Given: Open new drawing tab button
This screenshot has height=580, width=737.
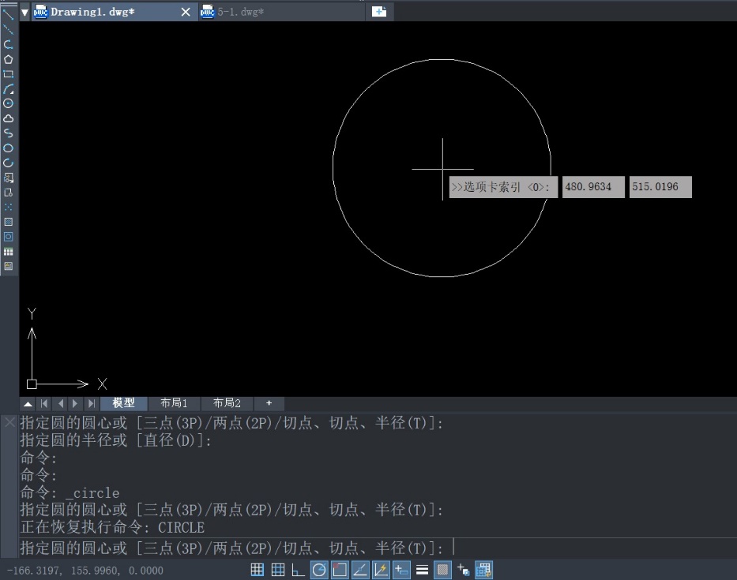Looking at the screenshot, I should (379, 12).
